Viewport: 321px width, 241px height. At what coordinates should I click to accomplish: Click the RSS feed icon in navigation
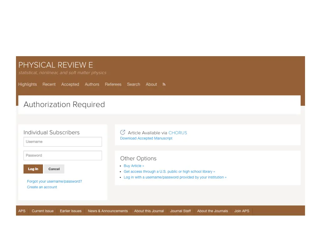(x=164, y=84)
